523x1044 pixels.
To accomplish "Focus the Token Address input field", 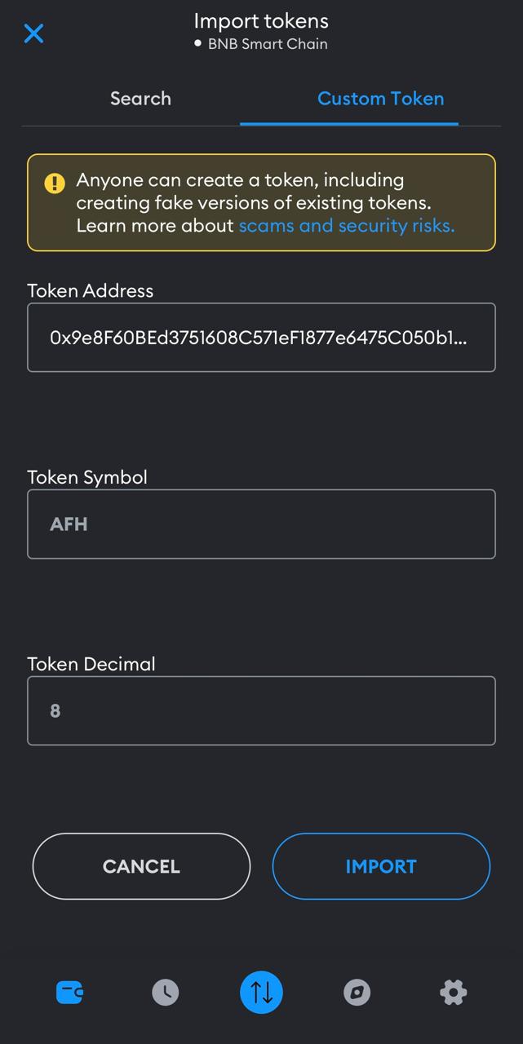I will [x=261, y=338].
